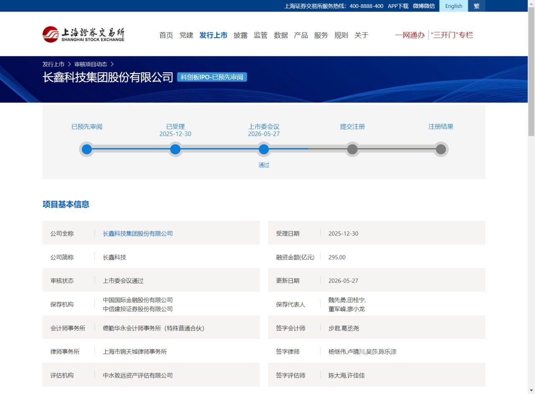Screen dimensions: 535x394
Task: Open the 党建 menu
Action: [186, 35]
